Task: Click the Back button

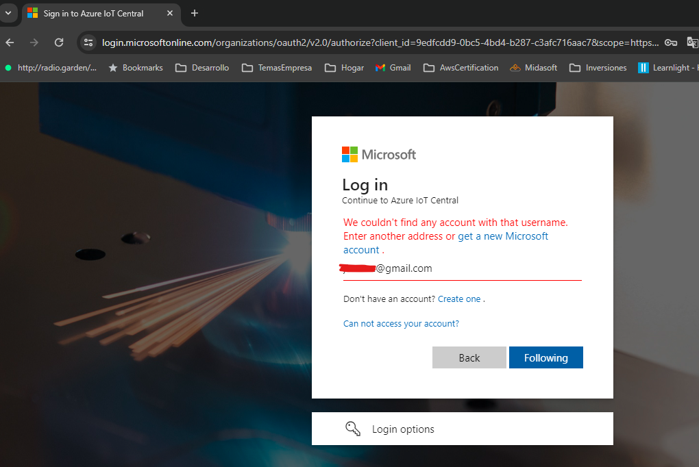Action: [469, 357]
